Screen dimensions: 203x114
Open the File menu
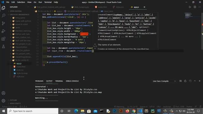pos(8,2)
